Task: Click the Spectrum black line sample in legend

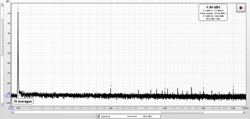Action: point(132,116)
